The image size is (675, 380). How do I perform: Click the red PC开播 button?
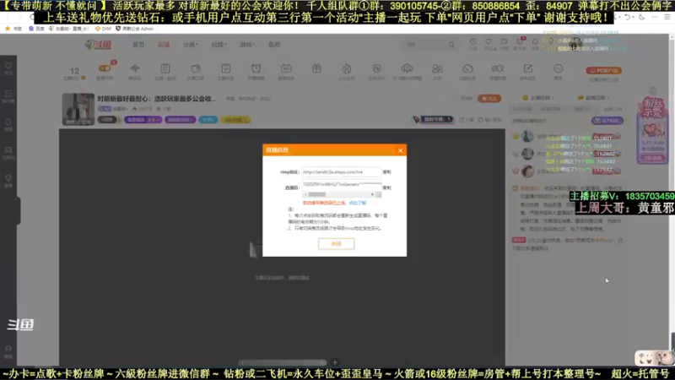tap(603, 70)
